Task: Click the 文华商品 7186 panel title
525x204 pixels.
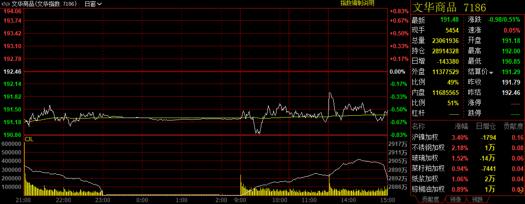Action: (x=448, y=7)
